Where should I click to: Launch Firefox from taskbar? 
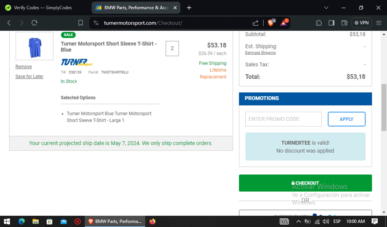tap(152, 221)
